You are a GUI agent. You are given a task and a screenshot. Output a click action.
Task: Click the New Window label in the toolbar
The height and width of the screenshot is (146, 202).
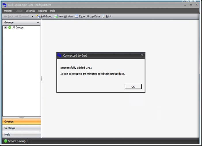[66, 16]
